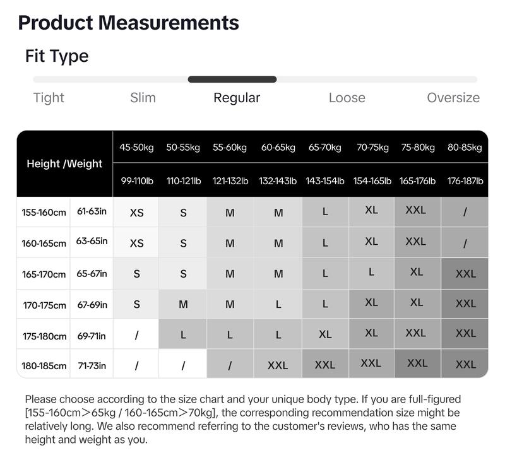The height and width of the screenshot is (460, 505).
Task: Click XS cell in 155-160cm row
Action: click(x=136, y=213)
